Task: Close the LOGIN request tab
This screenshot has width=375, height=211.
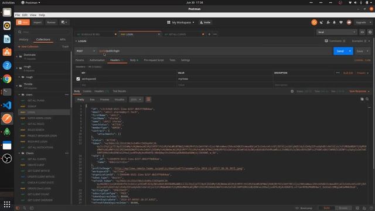Action: tap(159, 34)
